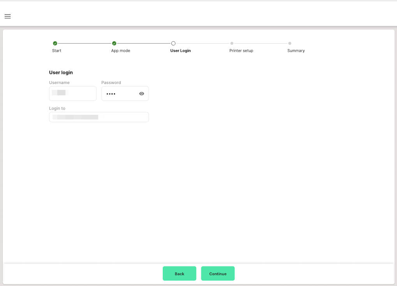Click the hollow circle above User Login
This screenshot has height=286, width=397.
pyautogui.click(x=173, y=43)
